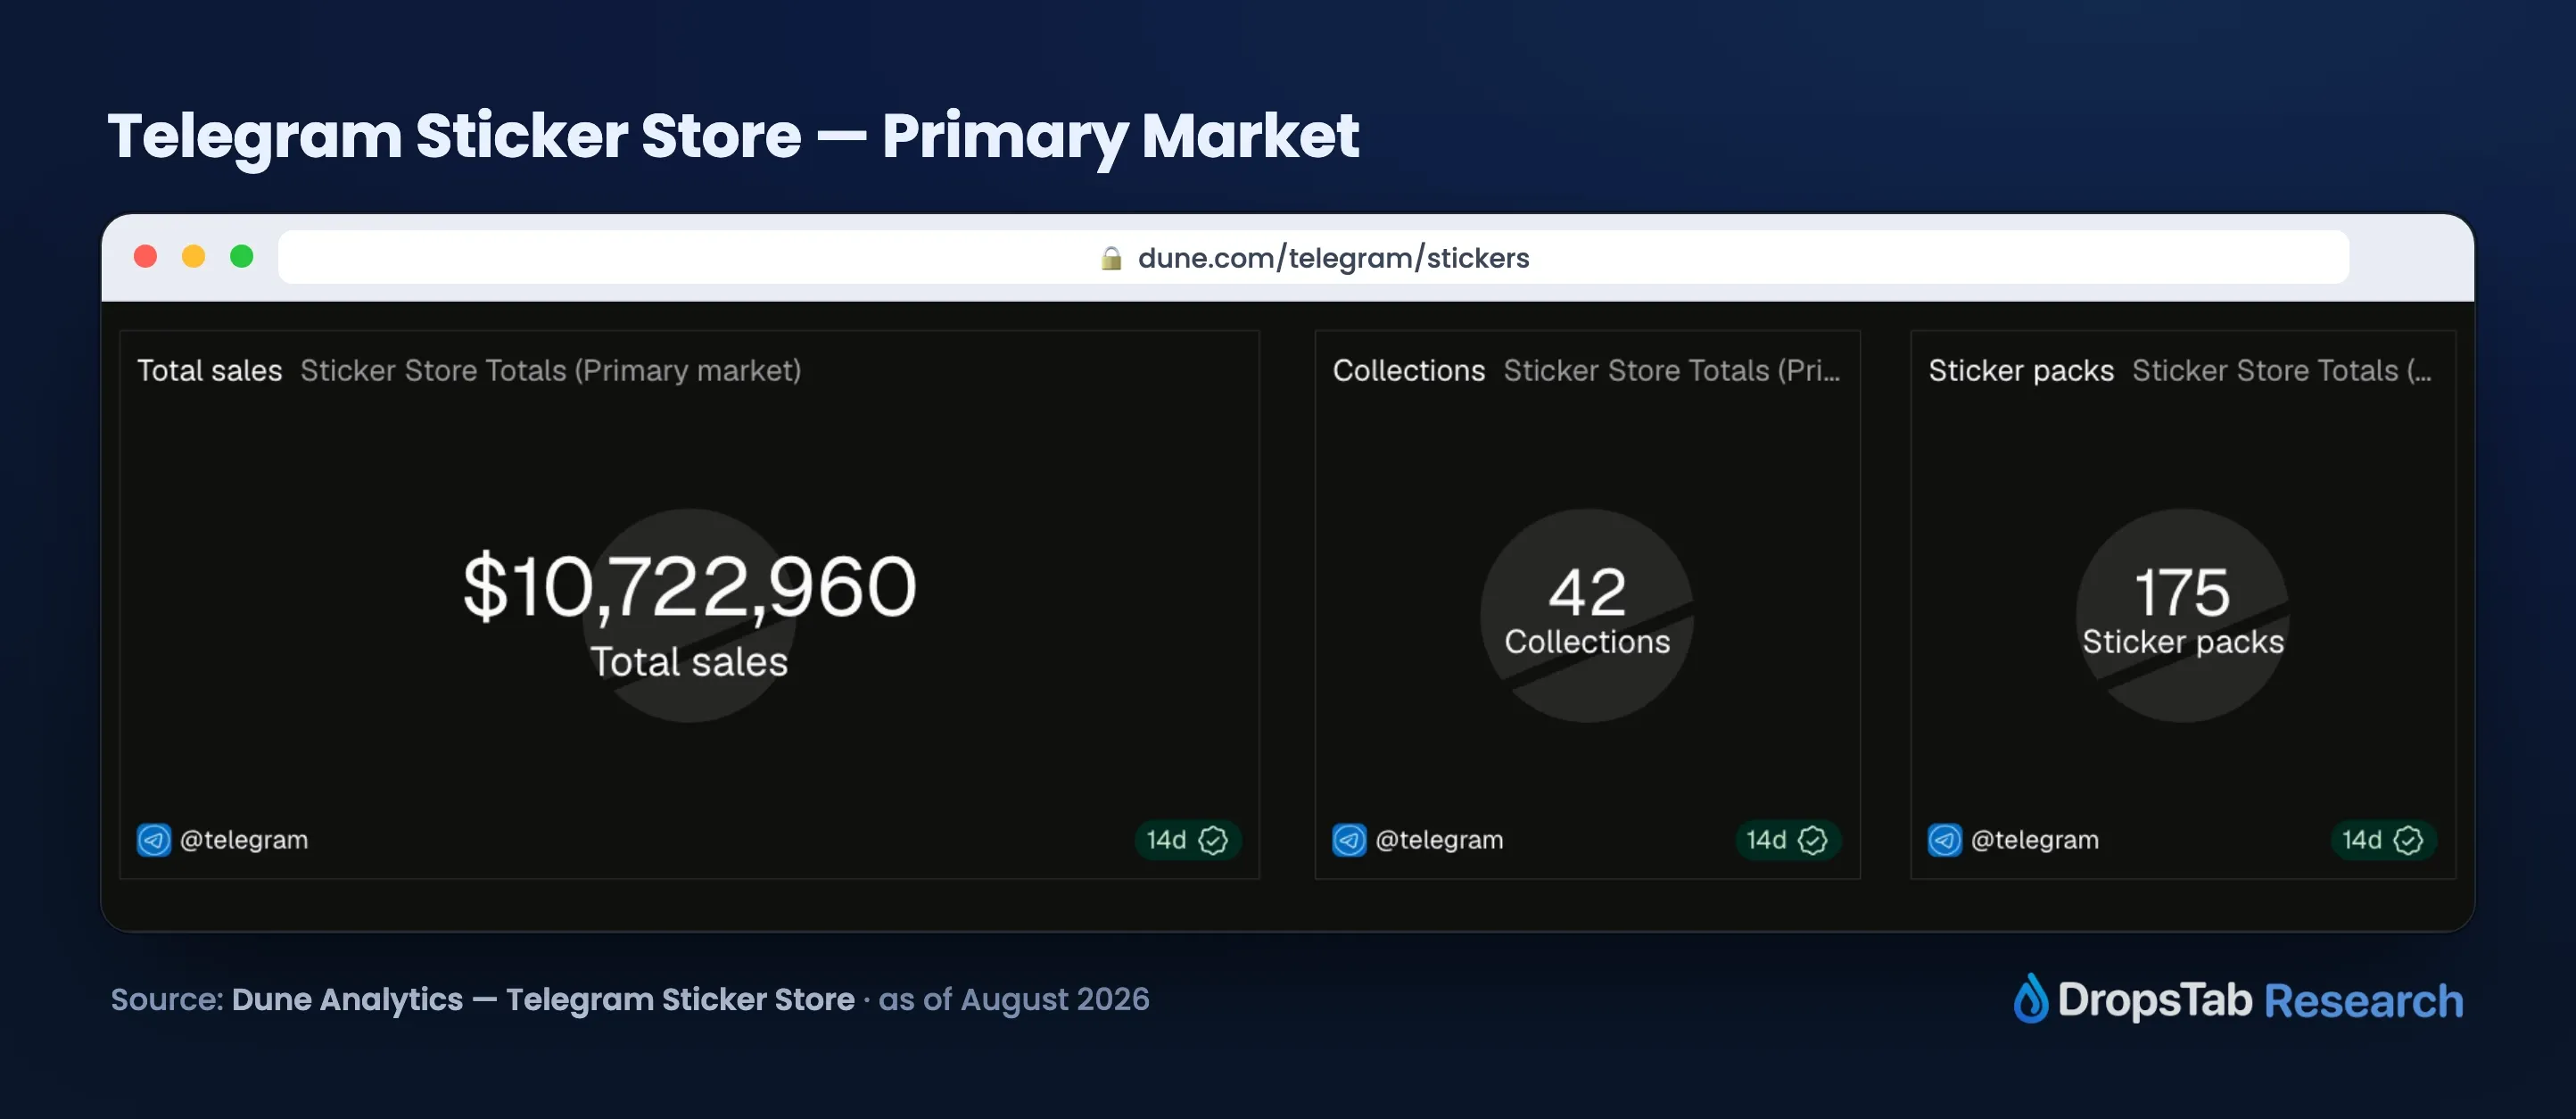
Task: Click the 14d freshness badge in Collections card
Action: pyautogui.click(x=1787, y=840)
